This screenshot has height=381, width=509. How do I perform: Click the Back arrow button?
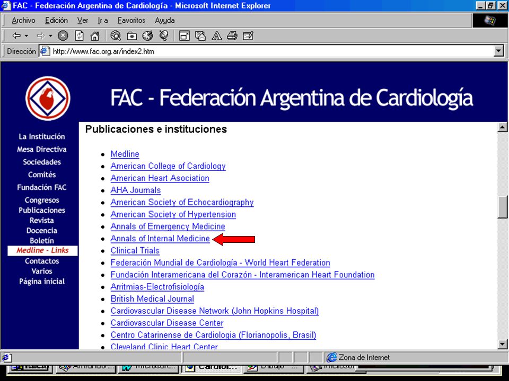click(x=16, y=35)
